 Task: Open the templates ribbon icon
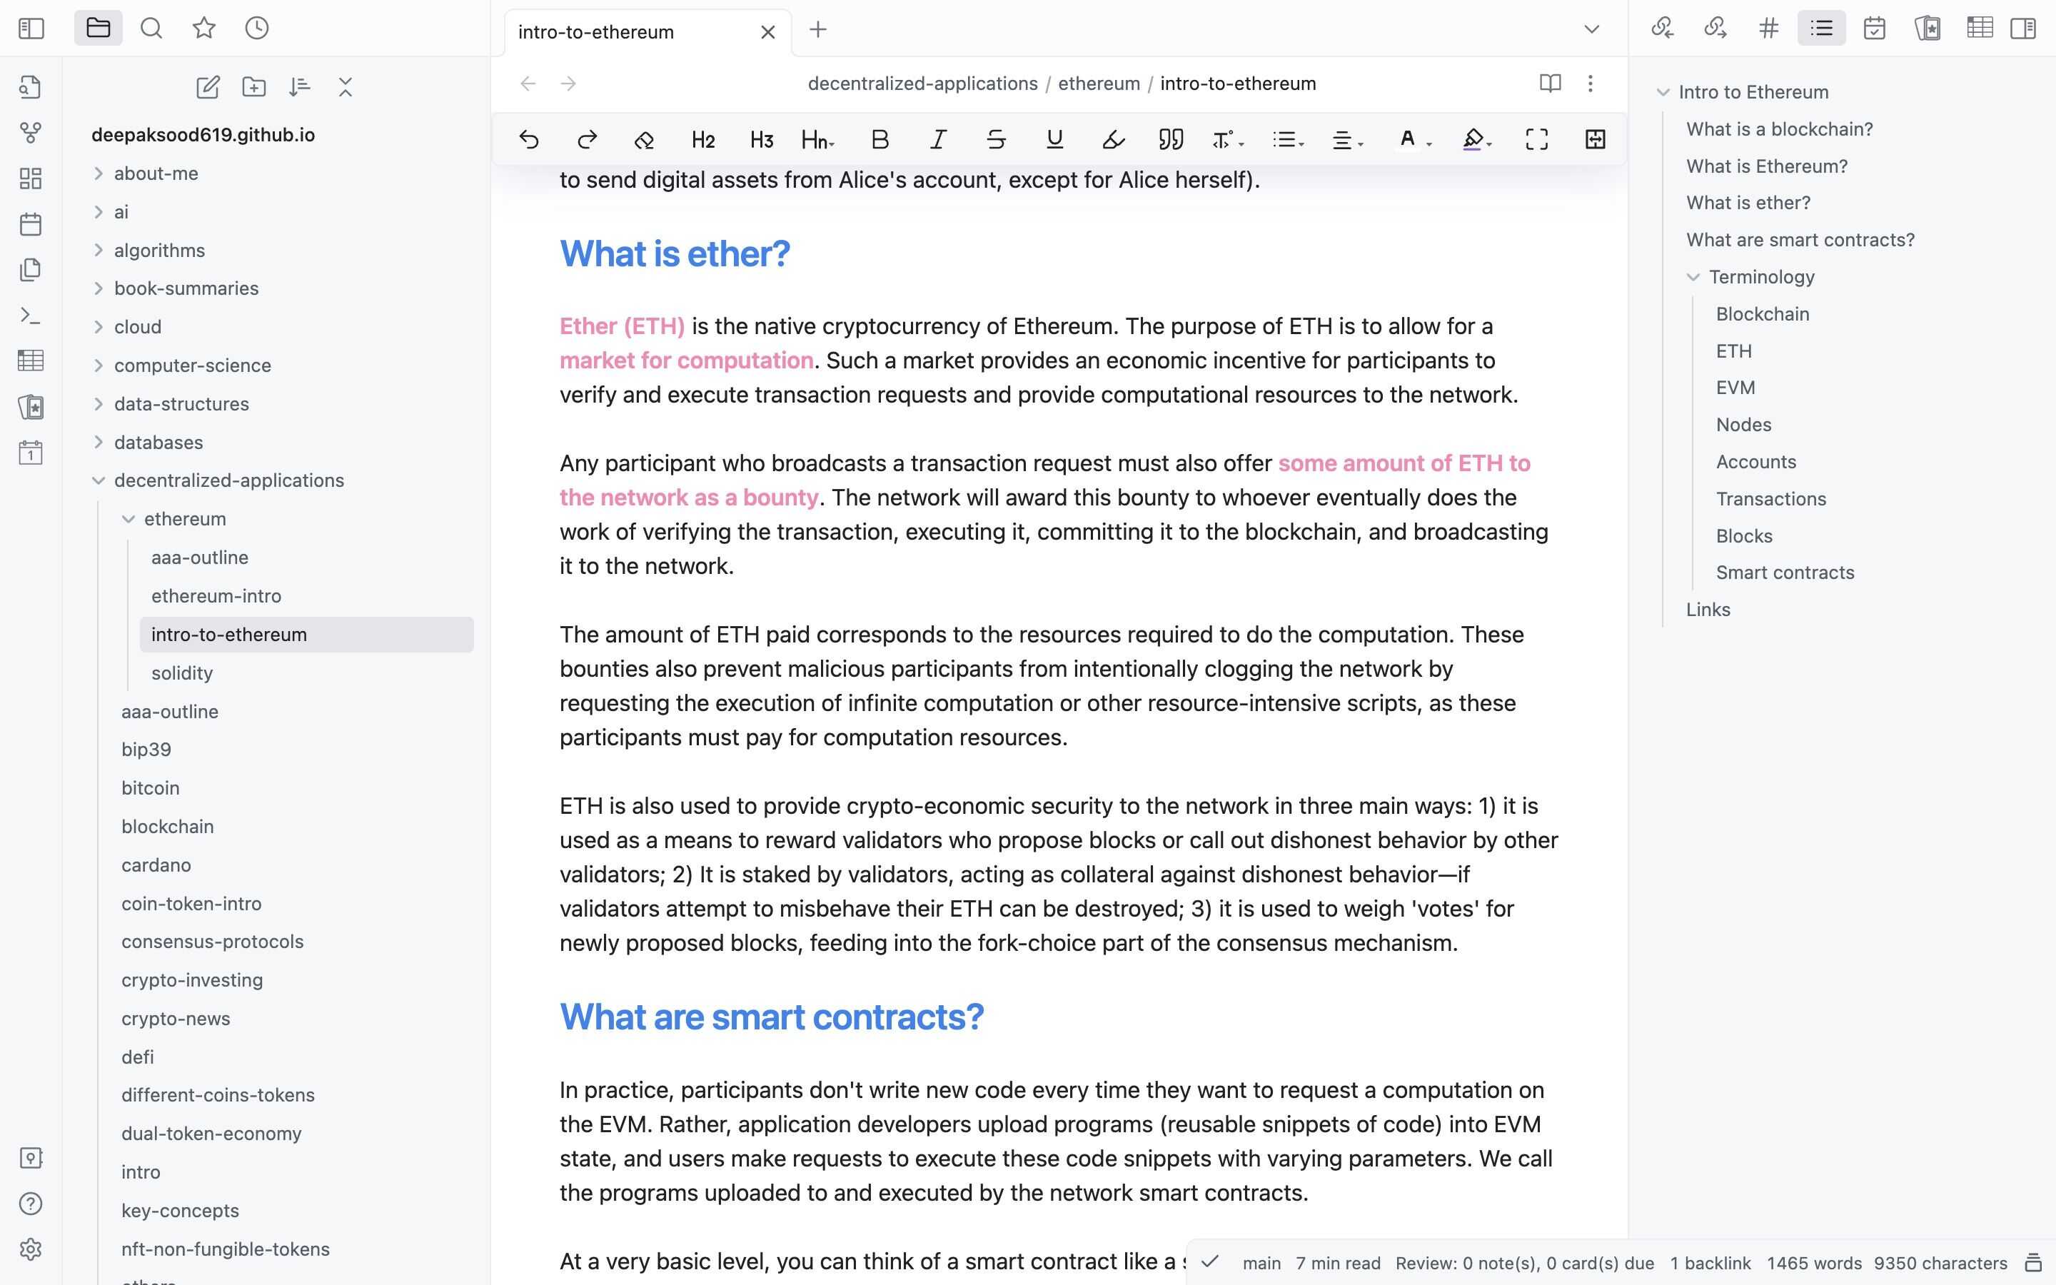coord(31,269)
